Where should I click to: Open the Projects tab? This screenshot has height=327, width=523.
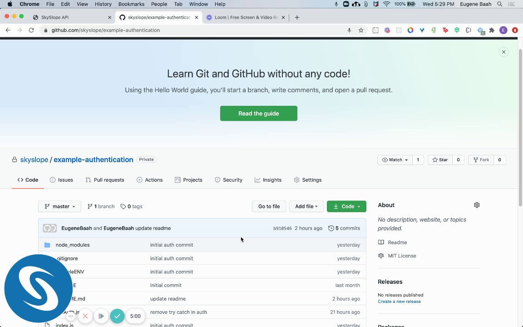point(188,180)
